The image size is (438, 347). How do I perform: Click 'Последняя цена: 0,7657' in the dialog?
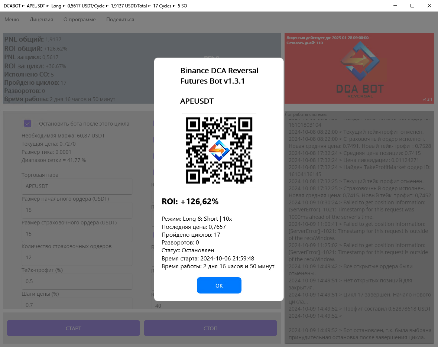(194, 227)
